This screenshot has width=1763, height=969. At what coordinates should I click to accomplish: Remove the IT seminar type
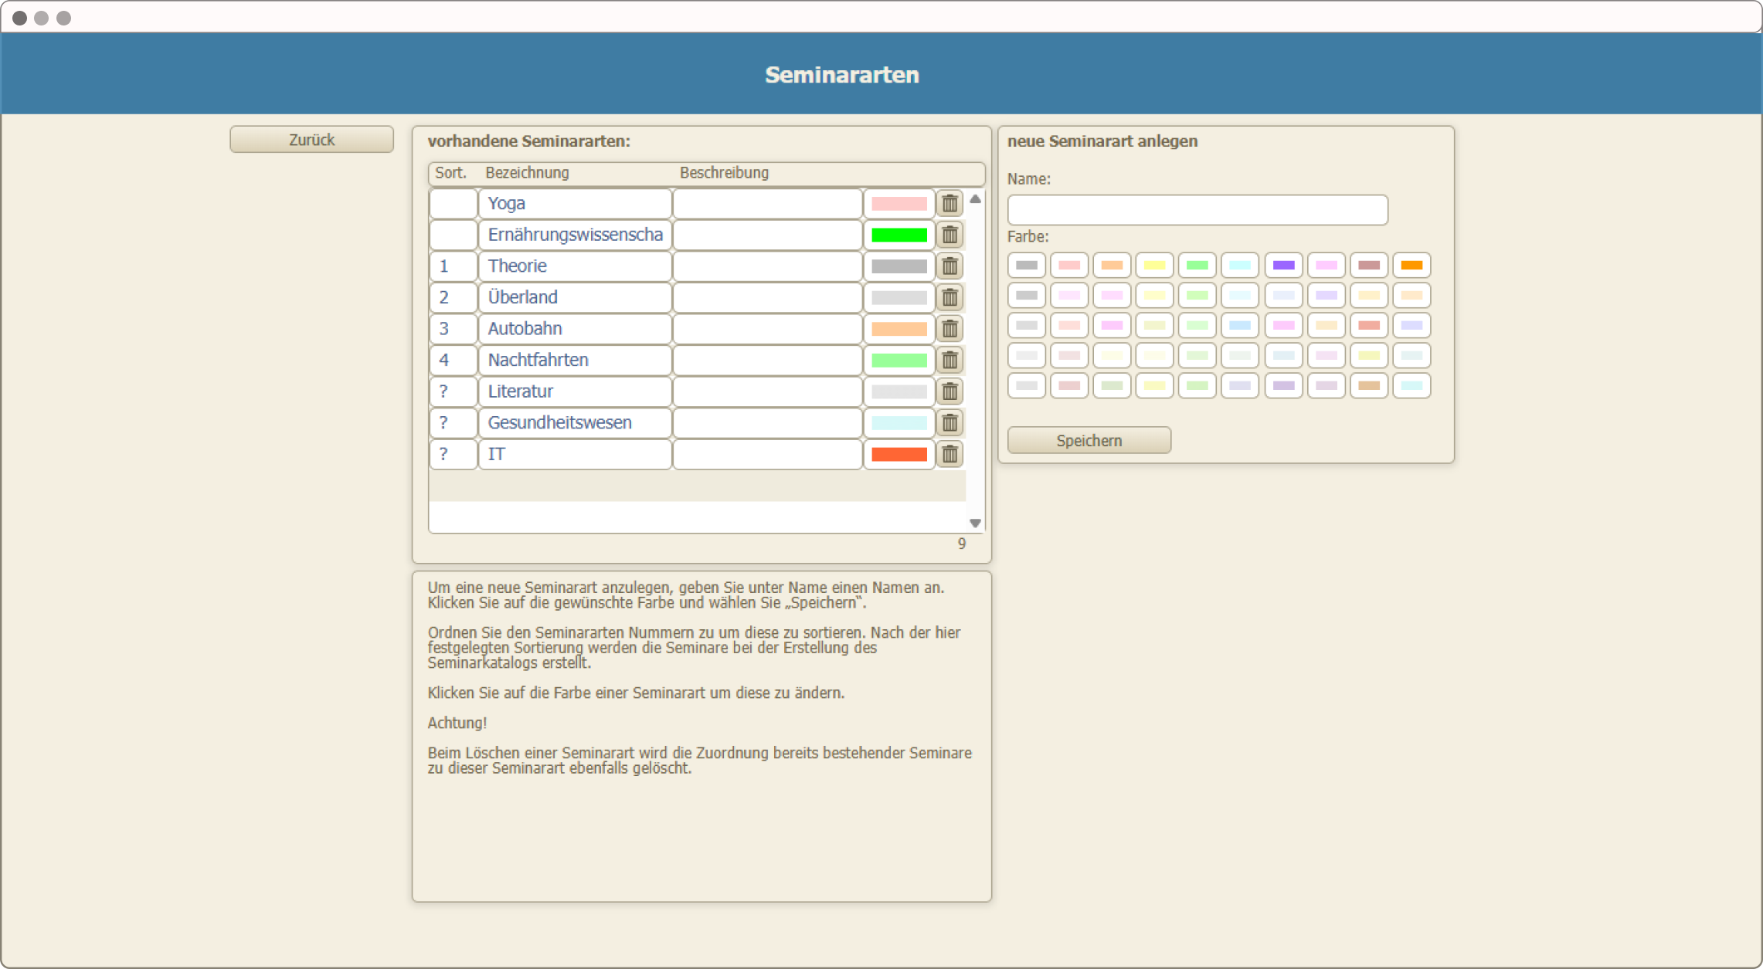pos(949,454)
